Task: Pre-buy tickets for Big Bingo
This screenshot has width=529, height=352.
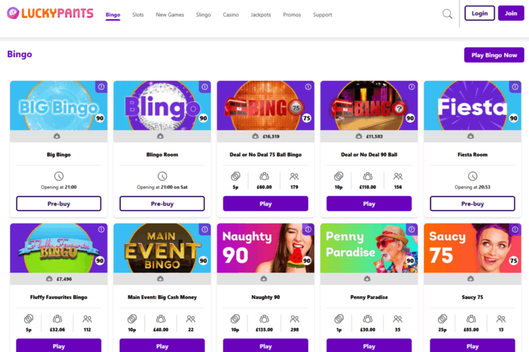Action: 58,203
